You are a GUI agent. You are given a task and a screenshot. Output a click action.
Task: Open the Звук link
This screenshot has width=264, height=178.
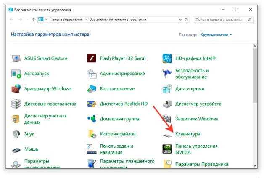(29, 134)
